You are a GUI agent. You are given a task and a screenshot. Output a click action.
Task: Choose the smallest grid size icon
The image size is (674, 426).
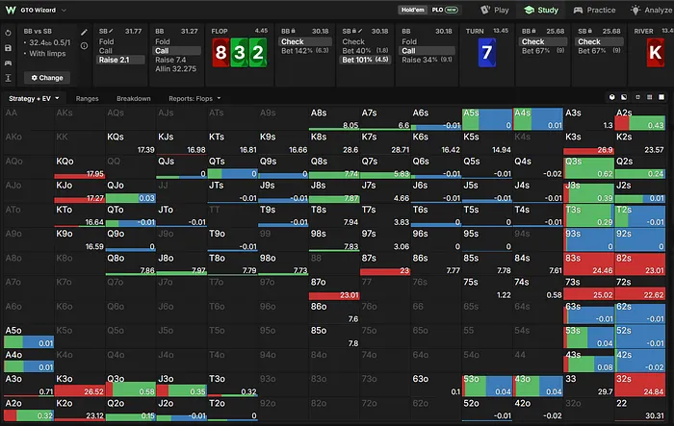click(637, 97)
